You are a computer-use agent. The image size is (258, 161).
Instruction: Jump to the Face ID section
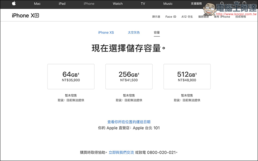click(171, 17)
